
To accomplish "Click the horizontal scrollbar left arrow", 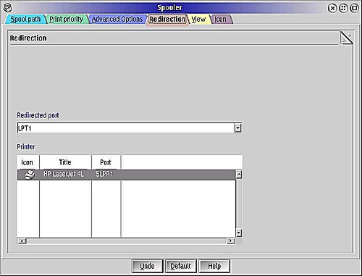I will pyautogui.click(x=22, y=241).
